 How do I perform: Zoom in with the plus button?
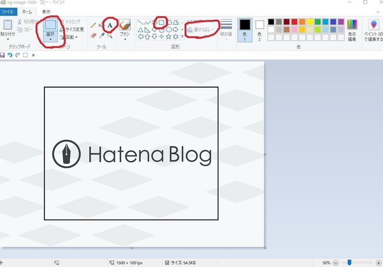(x=378, y=263)
